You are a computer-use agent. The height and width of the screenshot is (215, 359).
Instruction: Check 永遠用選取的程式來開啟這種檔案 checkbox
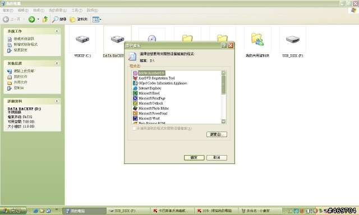[x=134, y=128]
